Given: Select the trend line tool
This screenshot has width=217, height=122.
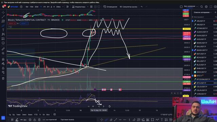Looking at the screenshot, I should (x=3, y=17).
